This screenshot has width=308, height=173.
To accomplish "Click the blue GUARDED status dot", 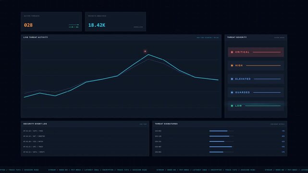I will tap(232, 92).
